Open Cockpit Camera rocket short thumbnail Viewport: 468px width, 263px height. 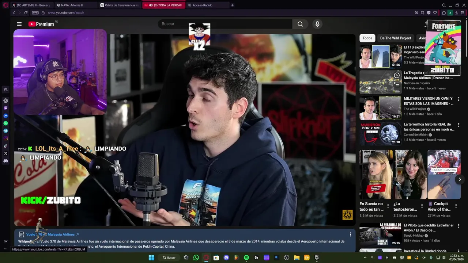pos(444,174)
